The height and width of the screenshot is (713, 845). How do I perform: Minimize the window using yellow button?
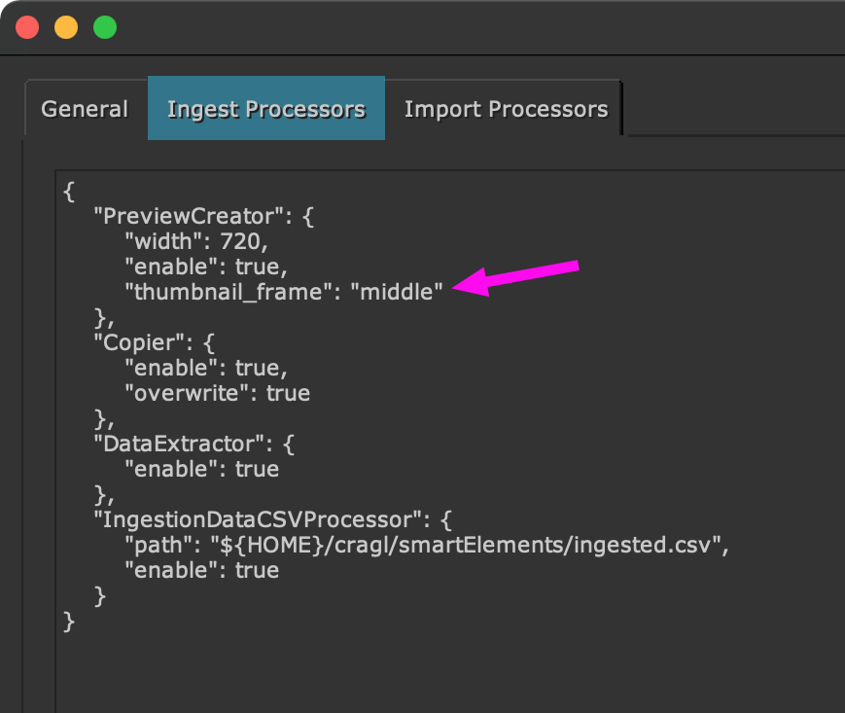(66, 27)
